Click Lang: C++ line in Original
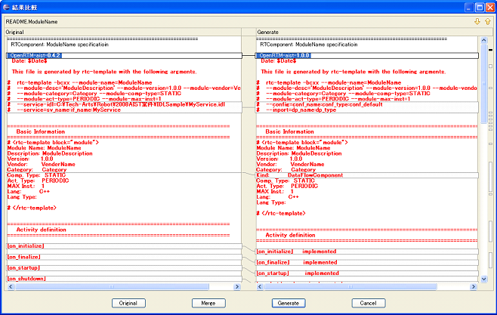 click(29, 191)
